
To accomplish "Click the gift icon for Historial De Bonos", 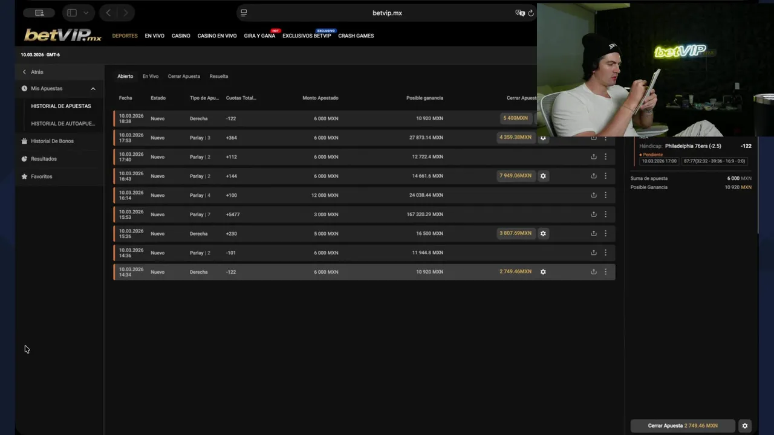I will click(x=24, y=141).
